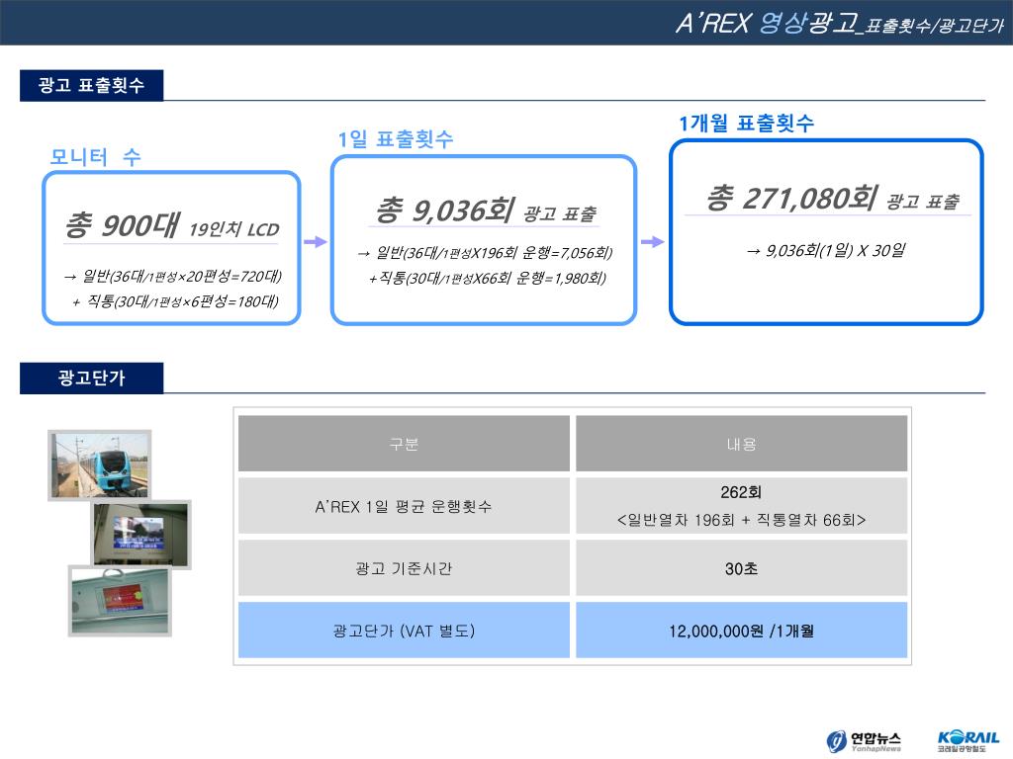The image size is (1013, 759).
Task: Click the '1일 표출횟수' label
Action: pos(396,138)
